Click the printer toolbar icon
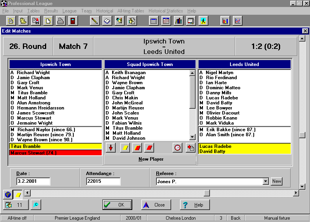The width and height of the screenshot is (310, 222). 60,21
